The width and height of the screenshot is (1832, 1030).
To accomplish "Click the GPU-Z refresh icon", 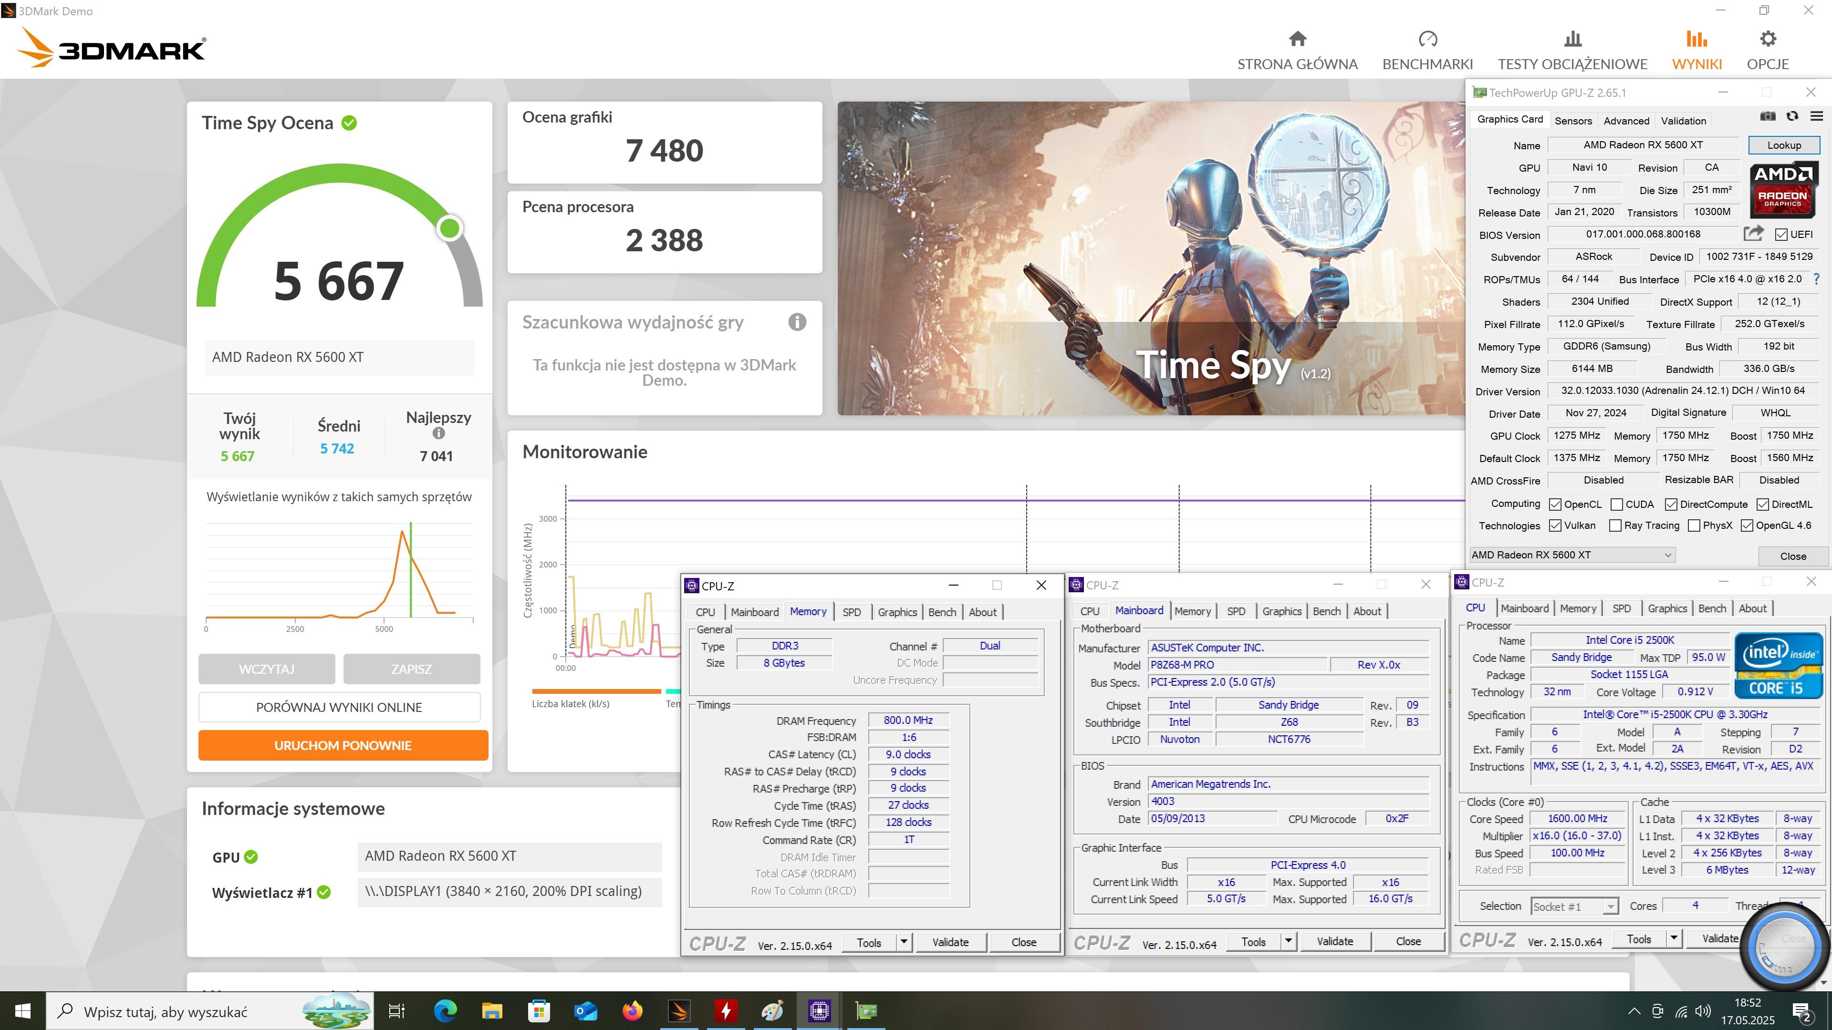I will coord(1792,116).
